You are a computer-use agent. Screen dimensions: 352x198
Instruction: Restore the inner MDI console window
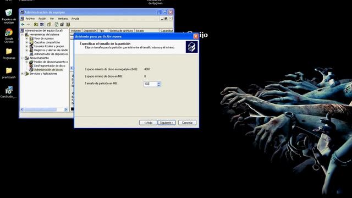point(166,18)
